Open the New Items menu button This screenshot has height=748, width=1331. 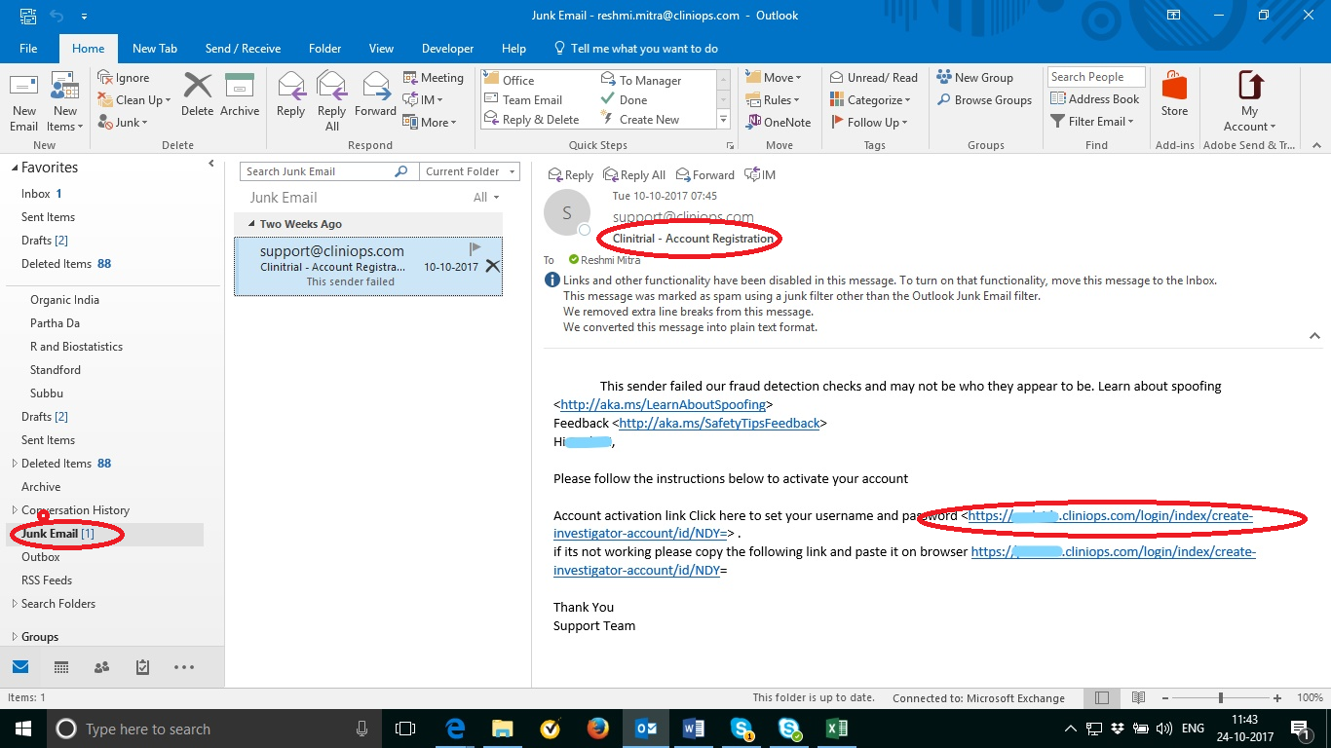coord(65,101)
